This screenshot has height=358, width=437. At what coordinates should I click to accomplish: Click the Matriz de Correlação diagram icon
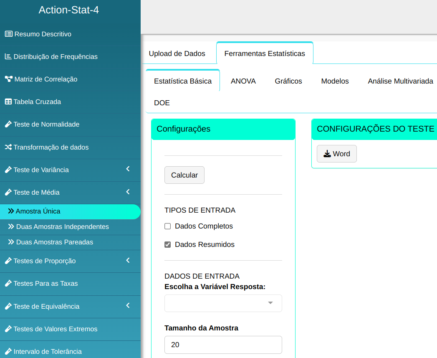[x=8, y=79]
